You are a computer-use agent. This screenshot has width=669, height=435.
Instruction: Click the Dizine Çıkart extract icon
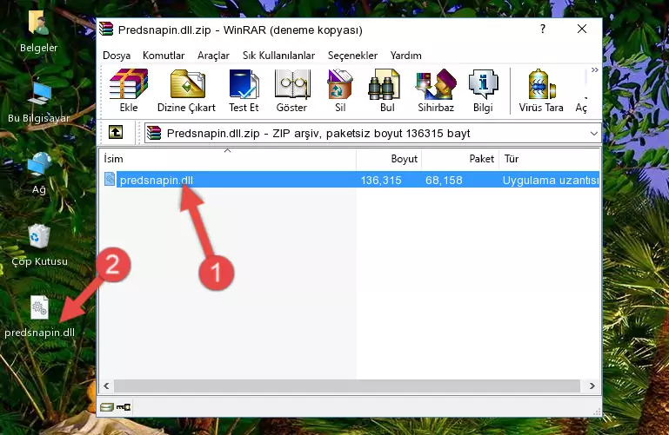tap(186, 90)
